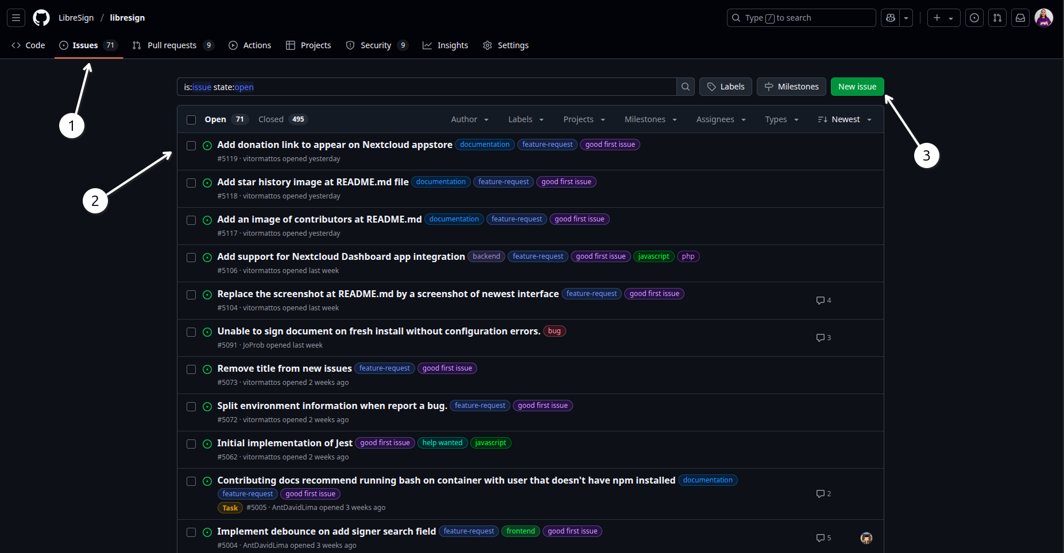Create a New issue

click(857, 87)
